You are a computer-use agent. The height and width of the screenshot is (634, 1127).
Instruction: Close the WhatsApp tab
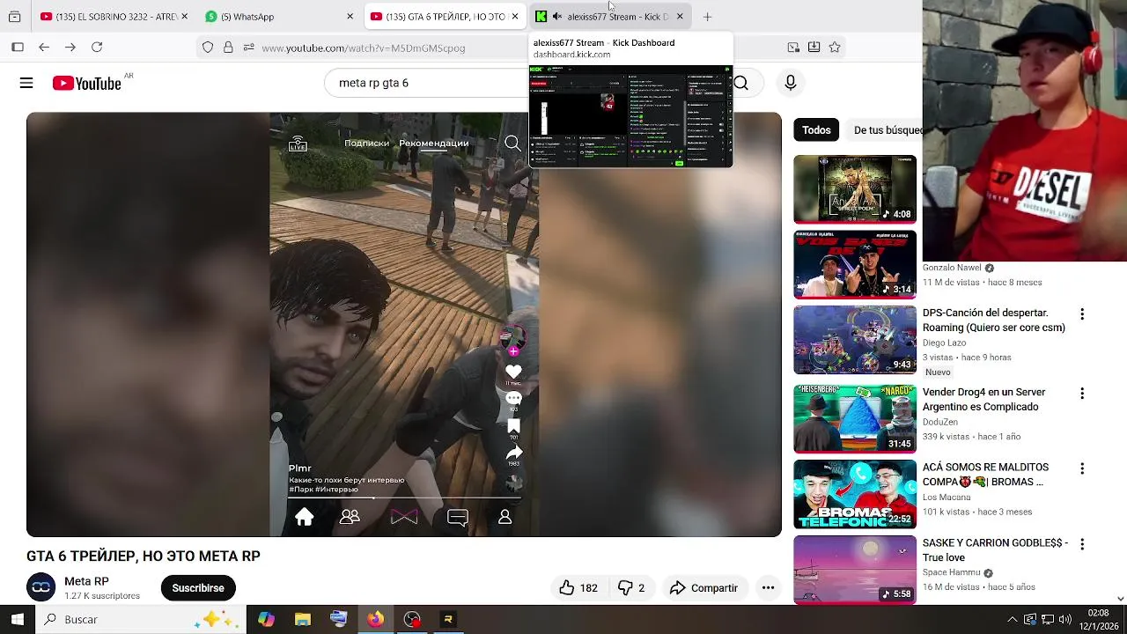[x=350, y=17]
